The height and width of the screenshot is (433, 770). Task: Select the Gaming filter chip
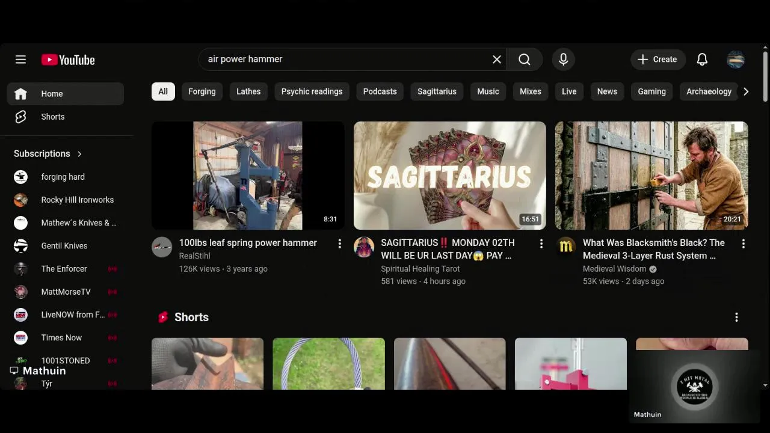[x=651, y=91]
